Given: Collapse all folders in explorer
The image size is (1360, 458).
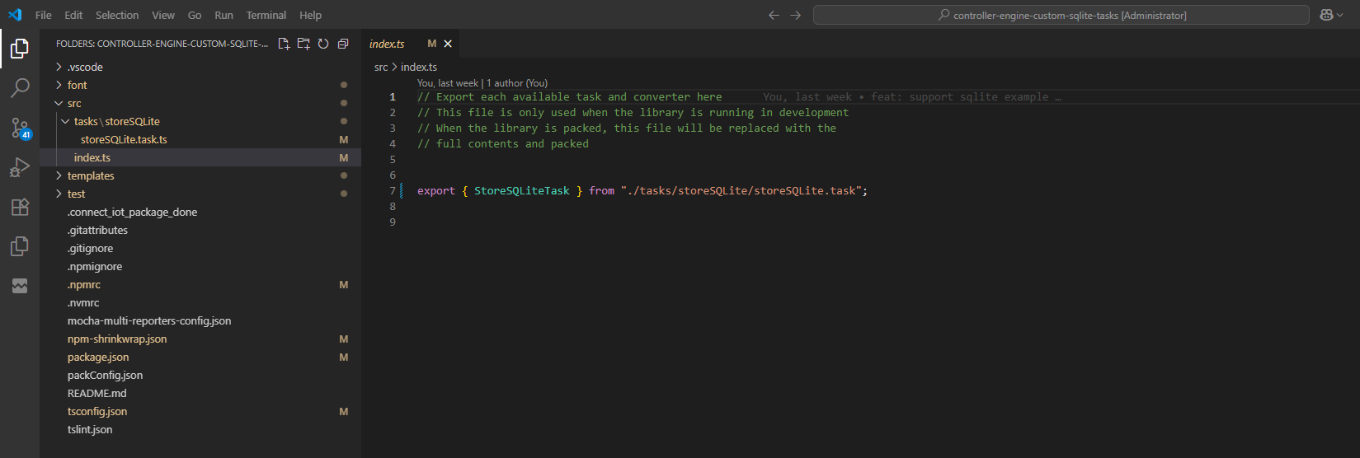Looking at the screenshot, I should tap(343, 44).
